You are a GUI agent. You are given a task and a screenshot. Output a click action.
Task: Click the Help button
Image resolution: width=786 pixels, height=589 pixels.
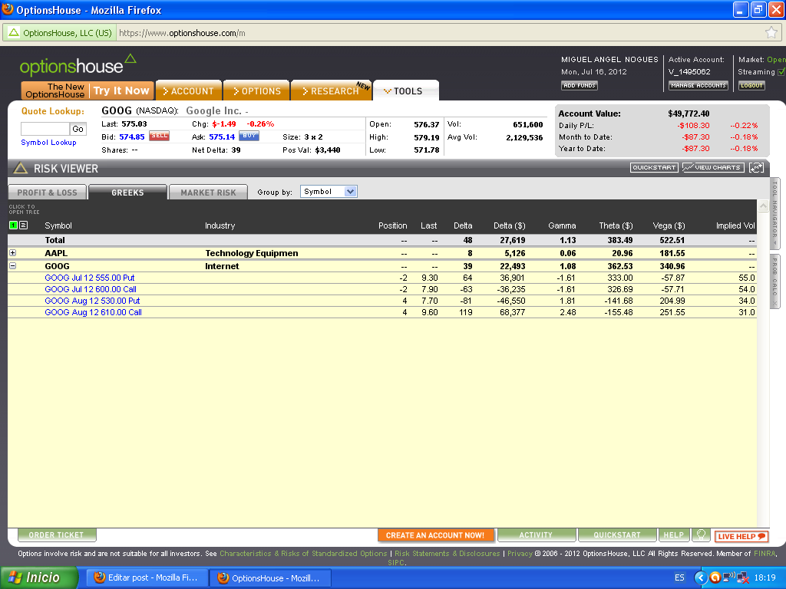[x=673, y=535]
